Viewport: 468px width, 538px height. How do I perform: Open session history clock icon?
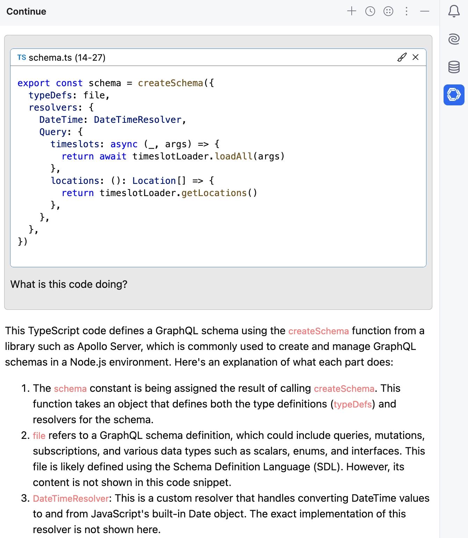370,12
